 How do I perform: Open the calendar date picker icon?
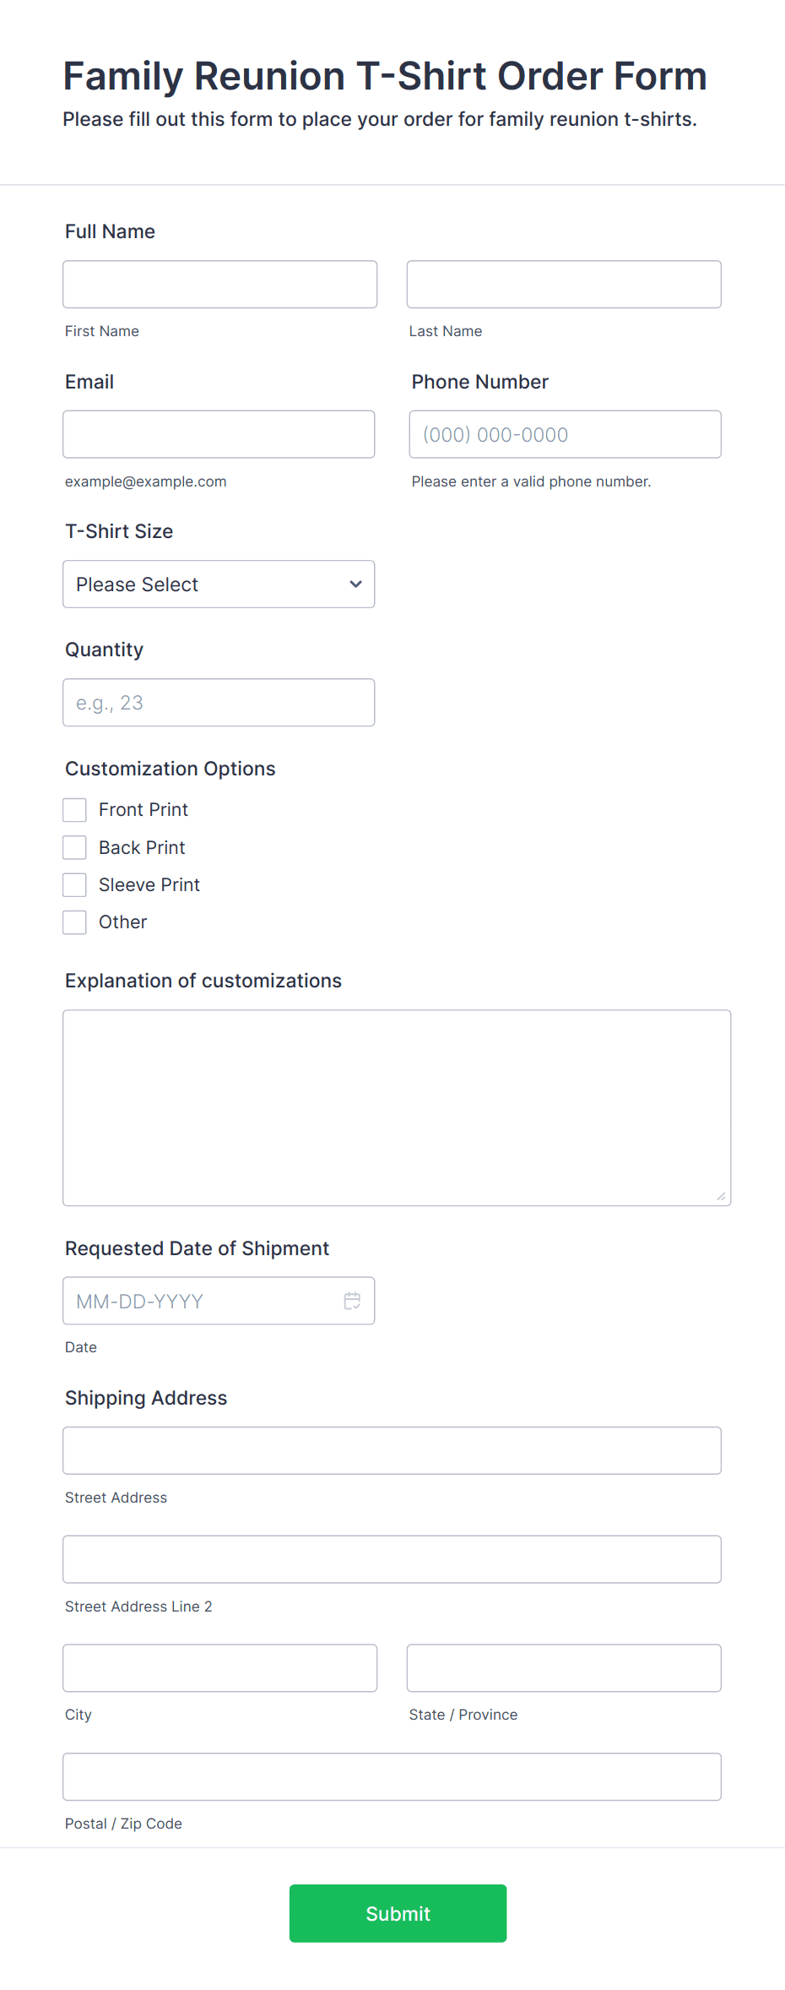click(x=352, y=1301)
